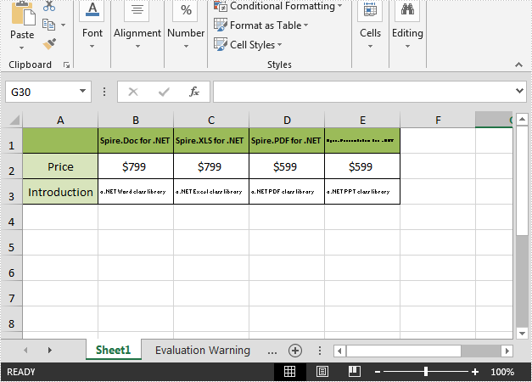The width and height of the screenshot is (532, 382).
Task: Click the zoom out minus button
Action: [x=378, y=372]
